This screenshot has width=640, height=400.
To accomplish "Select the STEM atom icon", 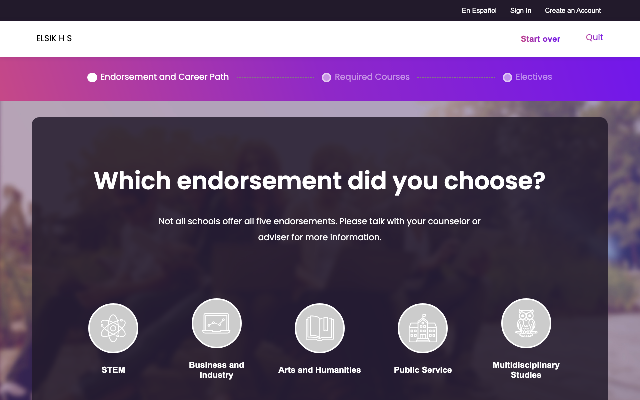I will click(x=113, y=328).
